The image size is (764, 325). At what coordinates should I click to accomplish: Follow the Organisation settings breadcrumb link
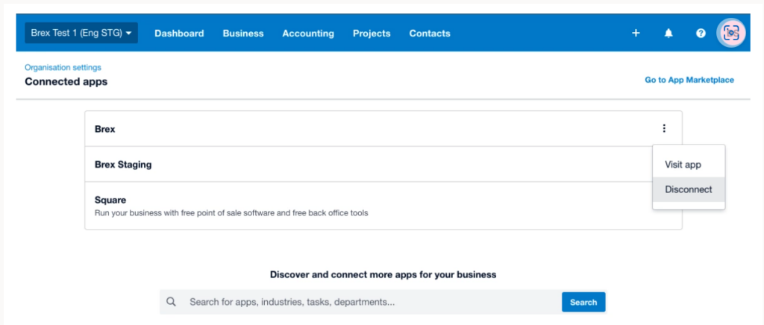(x=63, y=68)
